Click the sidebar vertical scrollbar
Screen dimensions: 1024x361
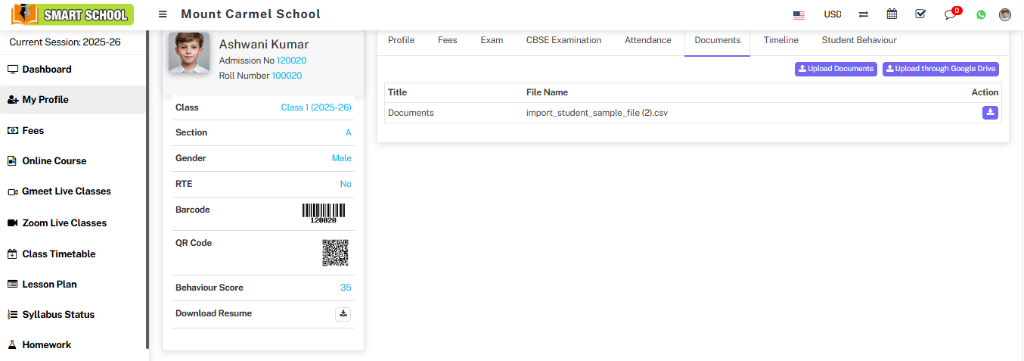click(147, 189)
